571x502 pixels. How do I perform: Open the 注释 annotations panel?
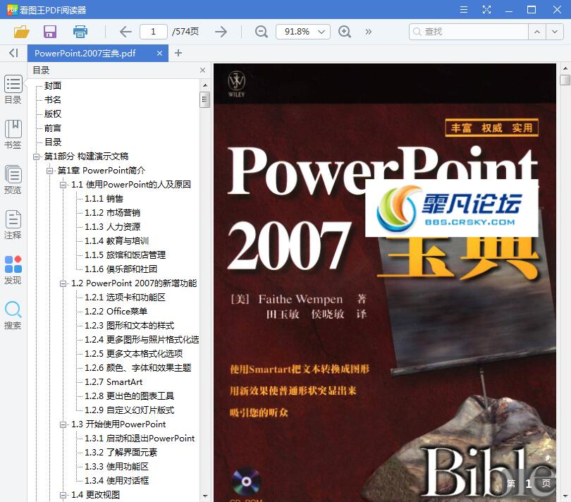click(13, 225)
